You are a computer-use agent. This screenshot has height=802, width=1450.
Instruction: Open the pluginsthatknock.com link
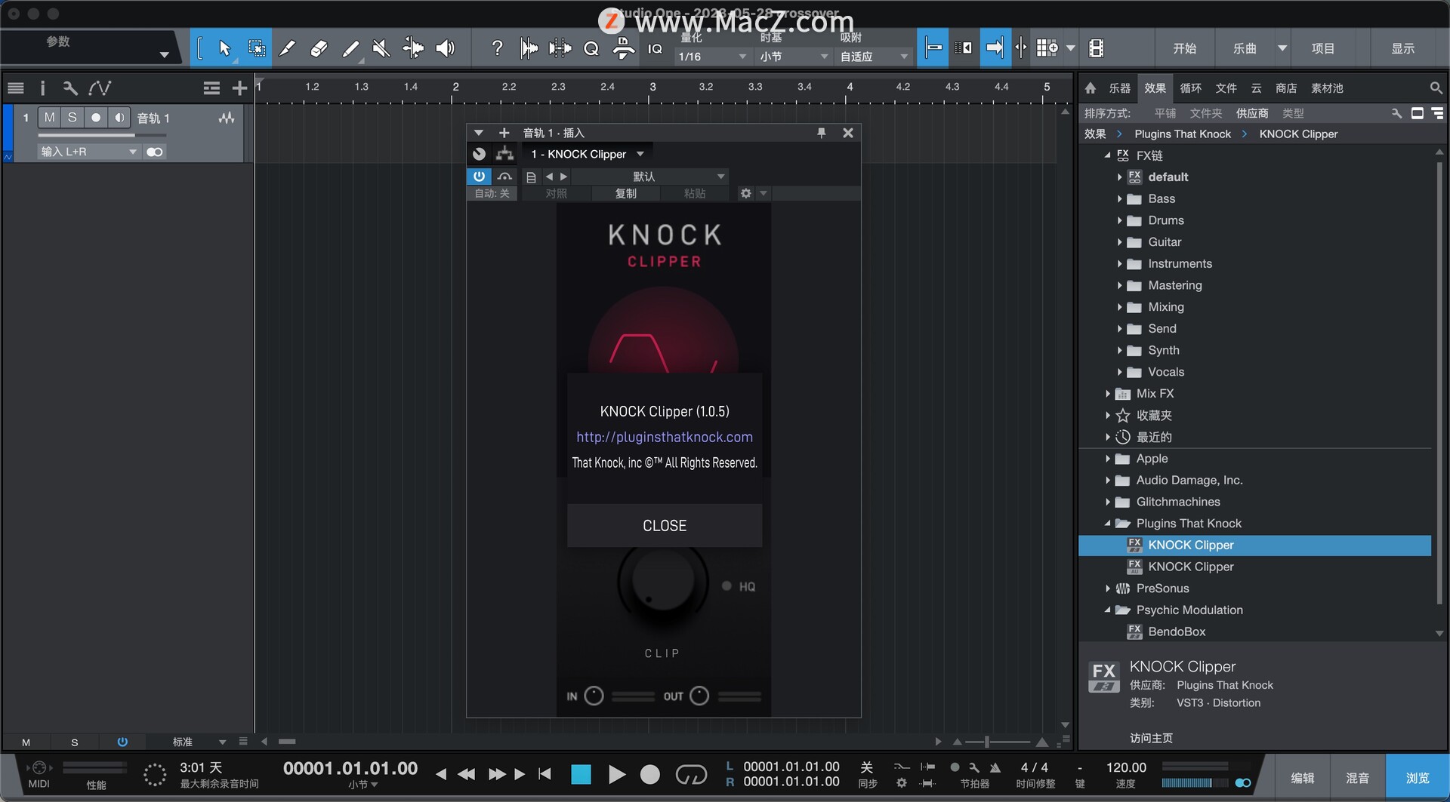[665, 438]
